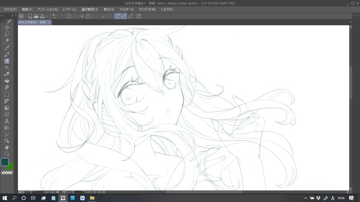Screen dimensions: 360x202
Task: Undo the last stroke
Action: click(x=54, y=16)
